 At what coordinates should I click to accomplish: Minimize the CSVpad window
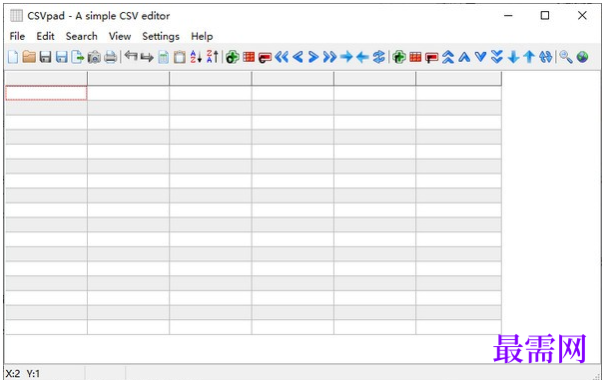pyautogui.click(x=508, y=15)
